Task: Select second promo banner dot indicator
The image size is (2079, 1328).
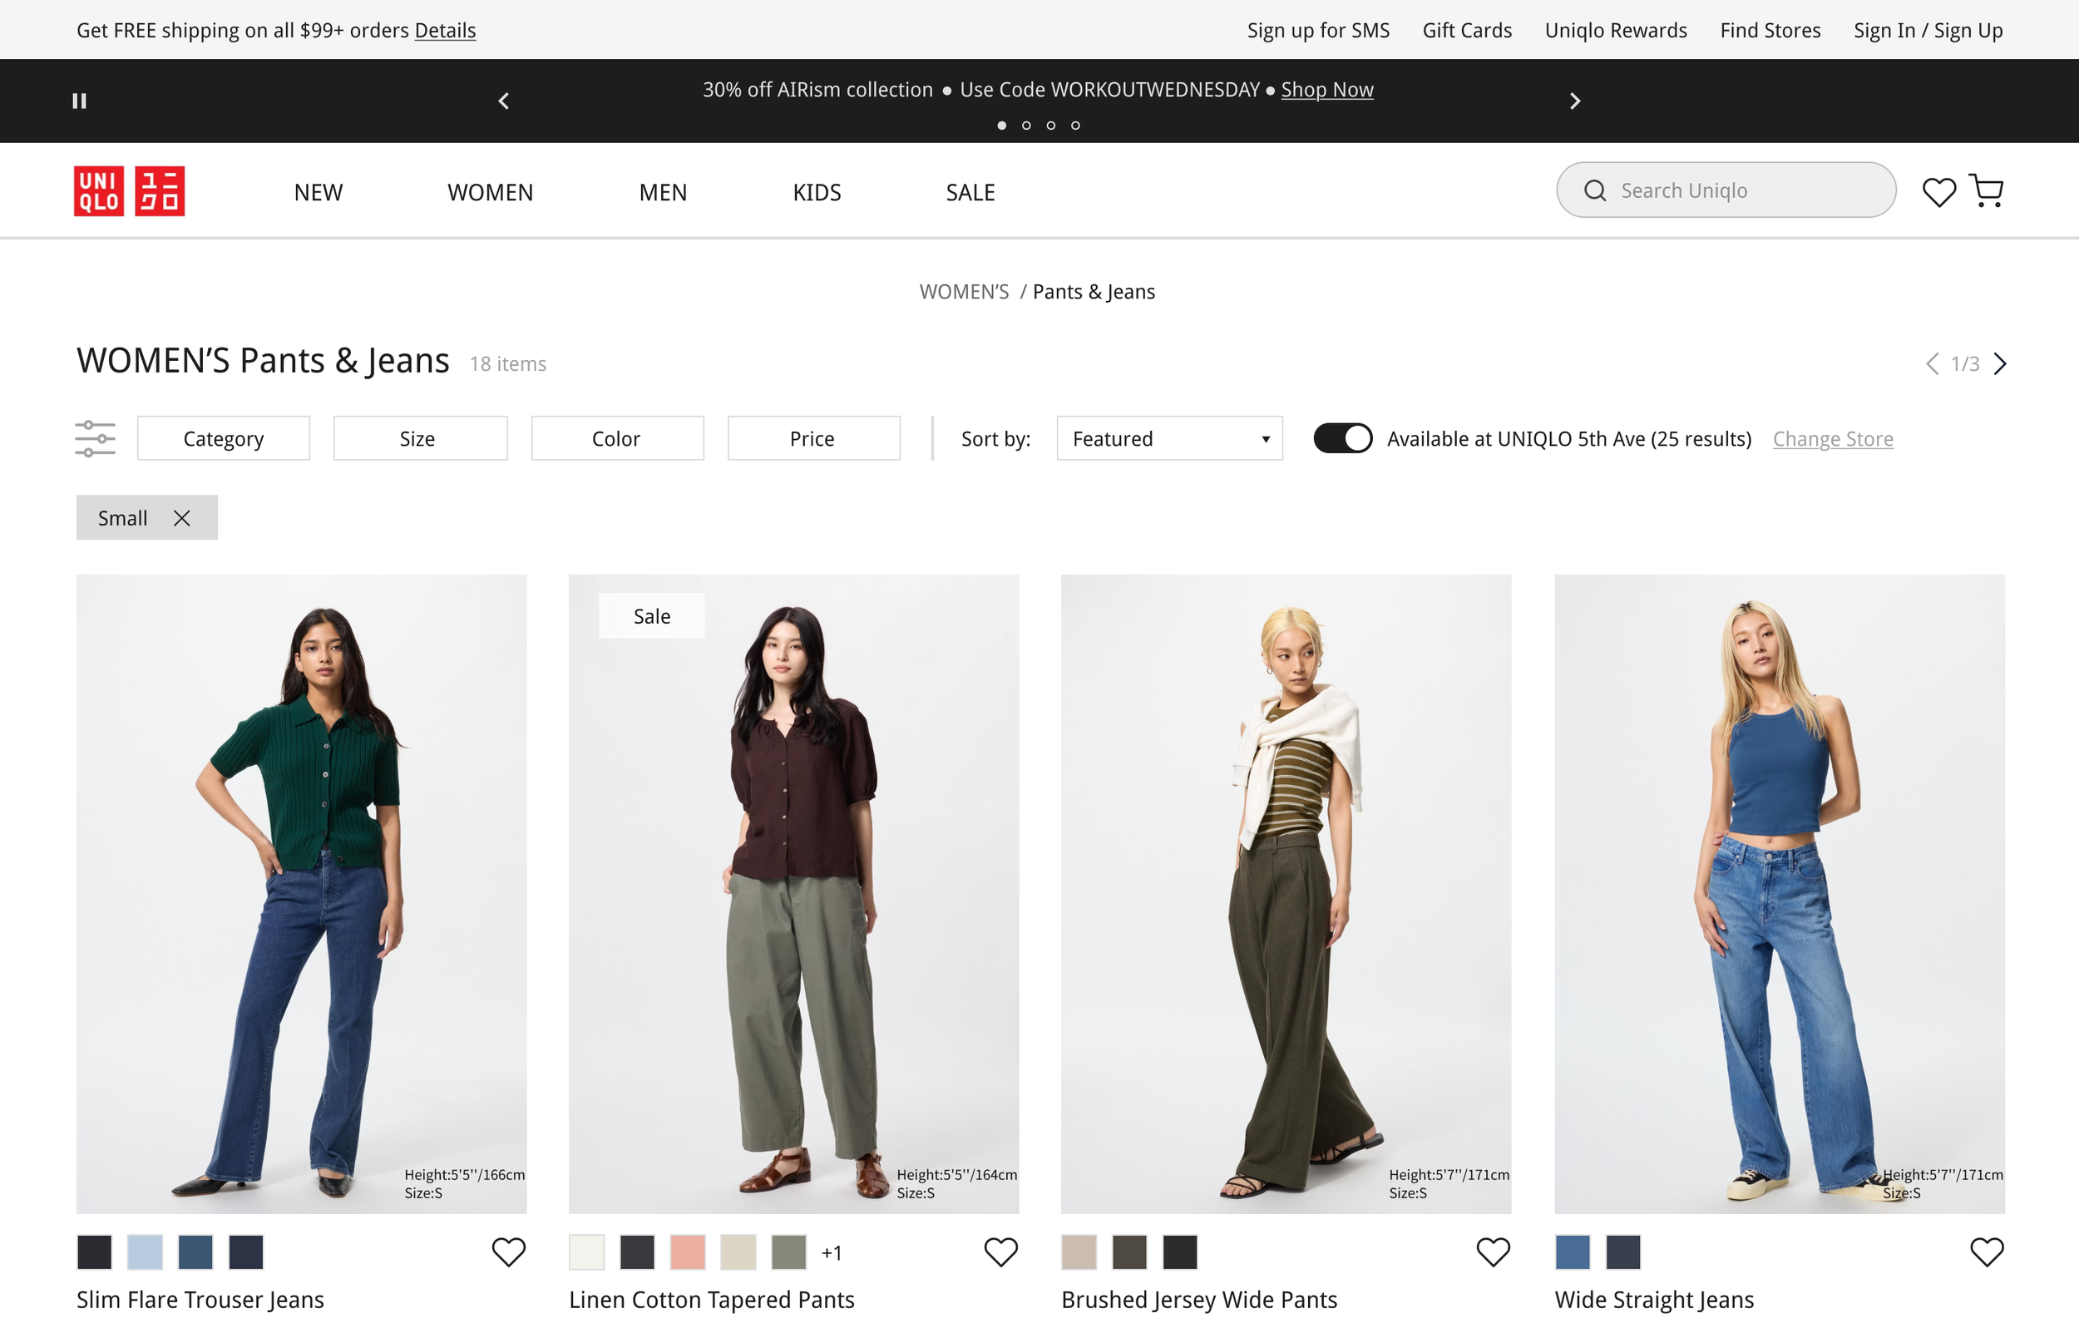Action: coord(1026,126)
